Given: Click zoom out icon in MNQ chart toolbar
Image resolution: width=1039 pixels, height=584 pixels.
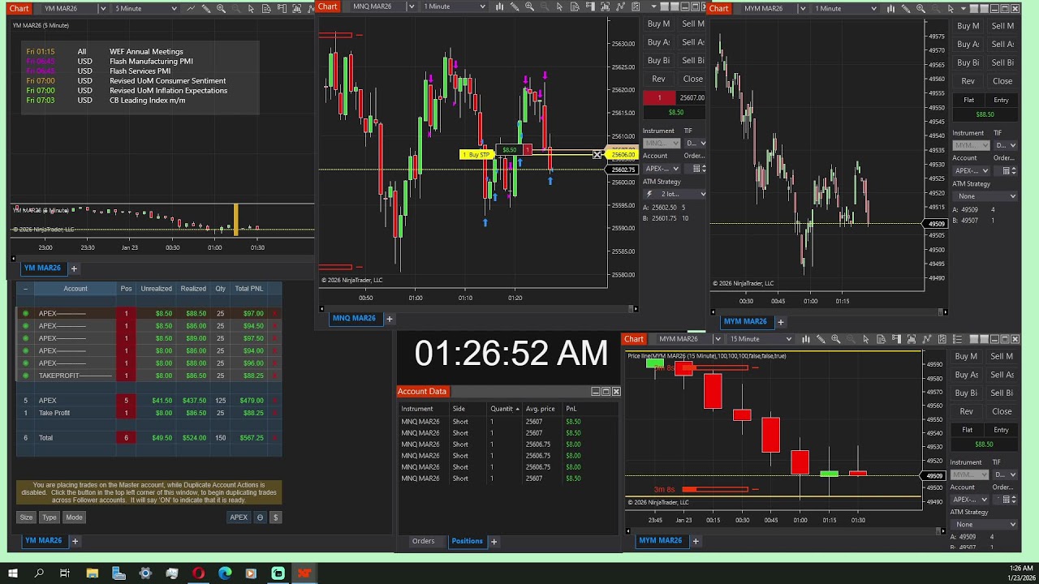Looking at the screenshot, I should point(544,6).
